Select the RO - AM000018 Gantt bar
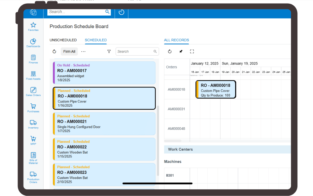Viewport: 313px width, 196px height. (216, 89)
